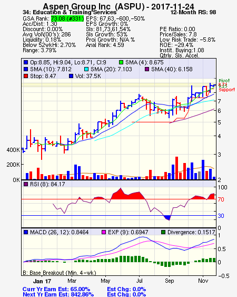Click the 'Jan 17' date axis label
The height and width of the screenshot is (297, 237).
[42, 281]
